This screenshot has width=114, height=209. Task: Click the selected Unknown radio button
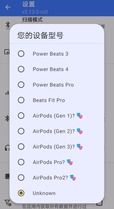21,193
